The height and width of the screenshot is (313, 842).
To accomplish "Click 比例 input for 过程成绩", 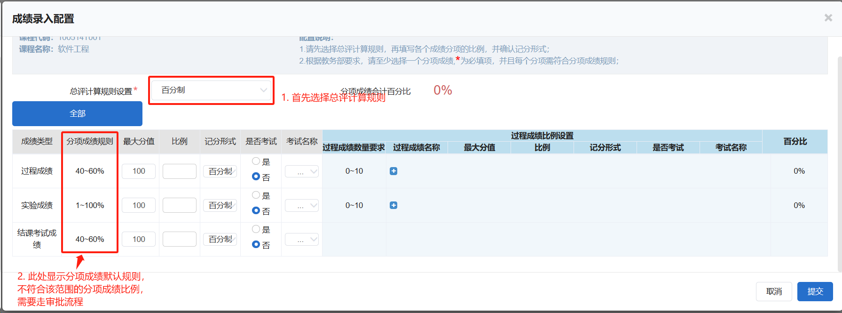I will 180,171.
